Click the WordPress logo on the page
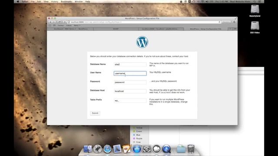The image size is (278, 156). 142,42
